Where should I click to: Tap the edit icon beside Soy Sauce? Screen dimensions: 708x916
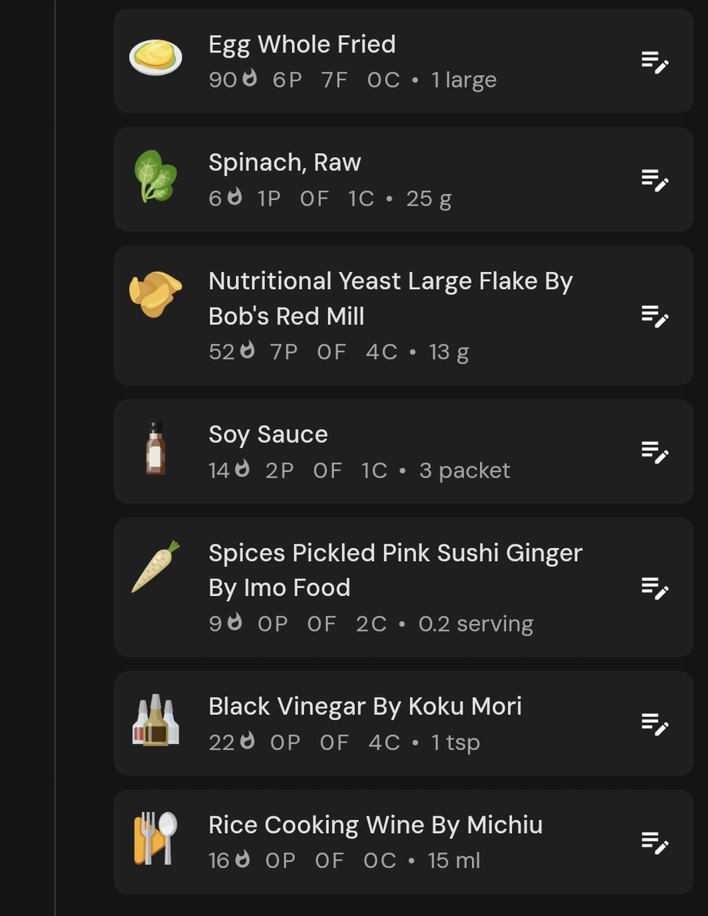tap(655, 452)
